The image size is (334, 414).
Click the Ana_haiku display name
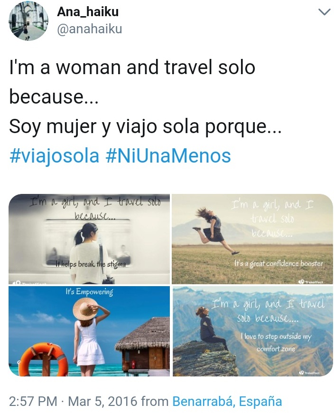tap(88, 12)
